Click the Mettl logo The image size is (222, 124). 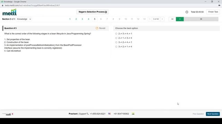(x=9, y=12)
